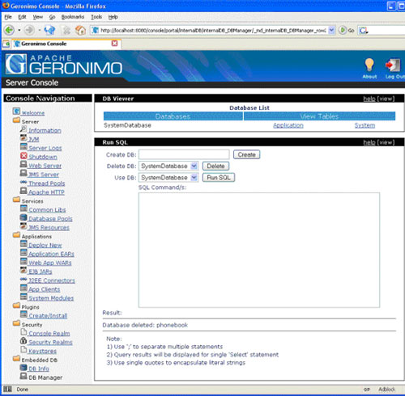Click the Security Realms lock icon
Screen dimensions: 405x396
[23, 341]
